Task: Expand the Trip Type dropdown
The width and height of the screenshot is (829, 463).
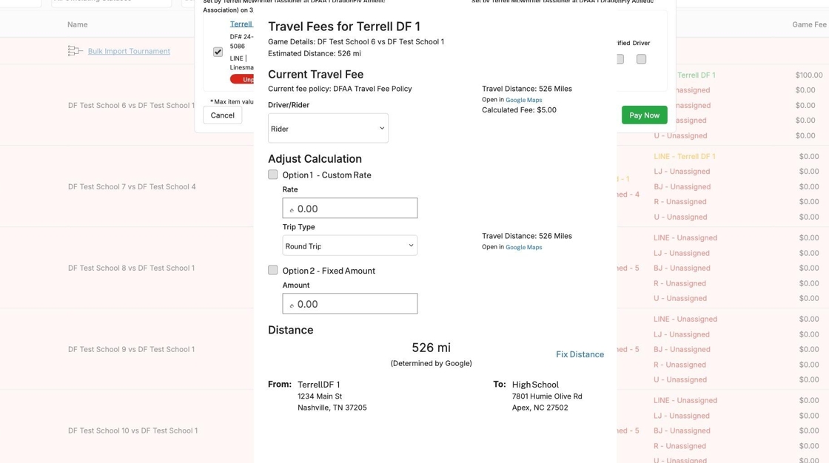Action: click(x=349, y=246)
